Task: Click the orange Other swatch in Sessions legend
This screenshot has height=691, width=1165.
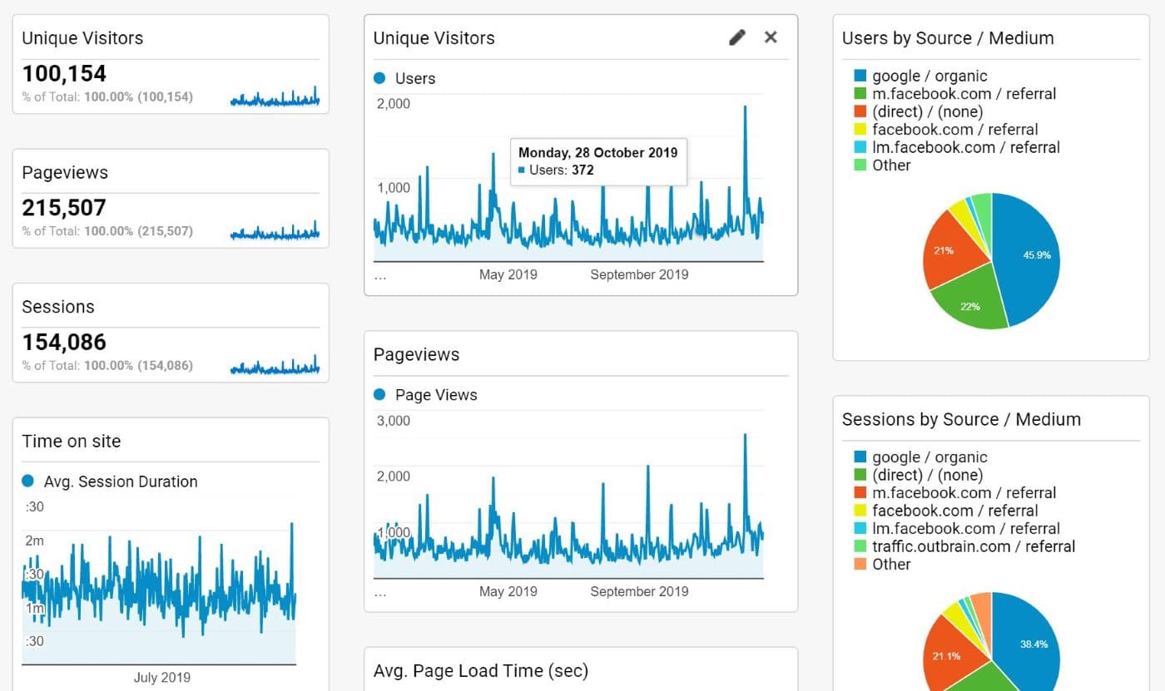Action: coord(860,565)
